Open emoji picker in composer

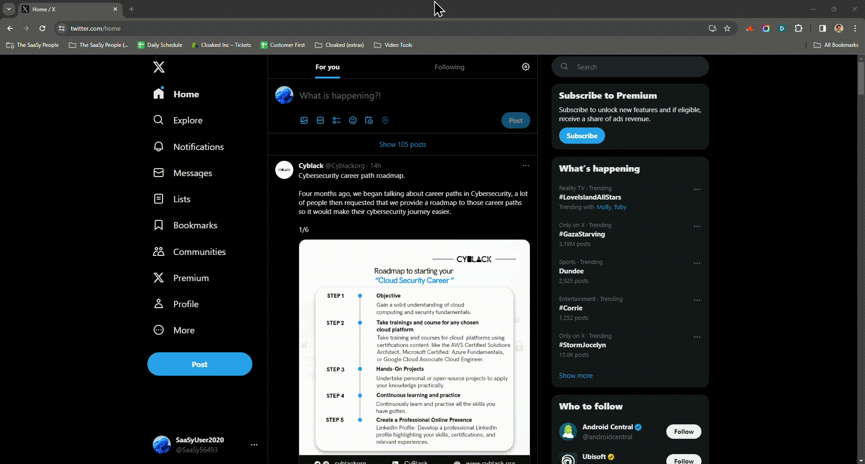353,120
